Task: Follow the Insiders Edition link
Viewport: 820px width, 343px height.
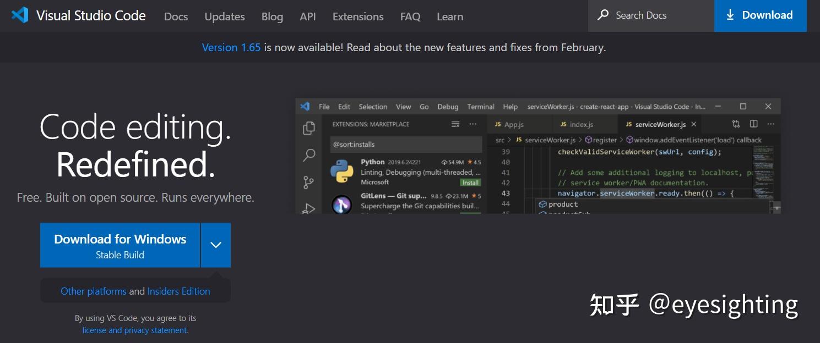Action: 179,291
